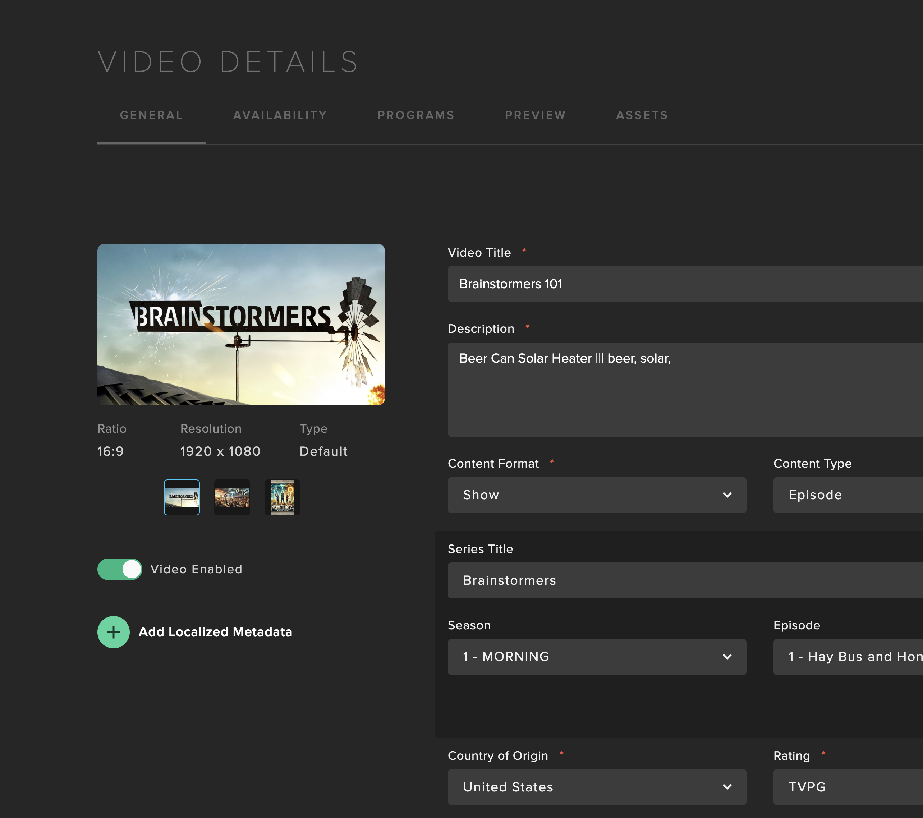Open the Programs tab
Image resolution: width=923 pixels, height=818 pixels.
click(416, 115)
